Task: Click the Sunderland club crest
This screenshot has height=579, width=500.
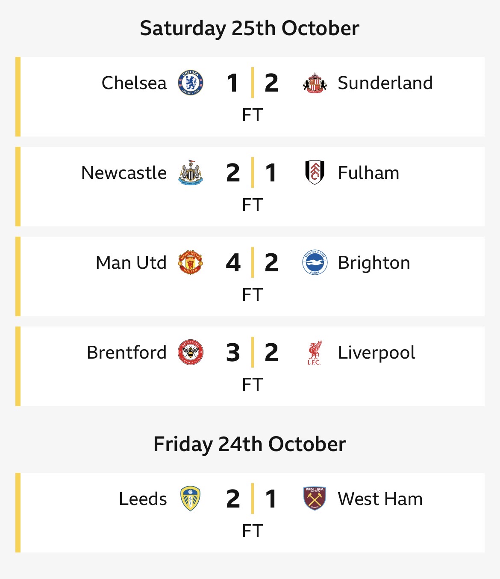Action: coord(315,83)
